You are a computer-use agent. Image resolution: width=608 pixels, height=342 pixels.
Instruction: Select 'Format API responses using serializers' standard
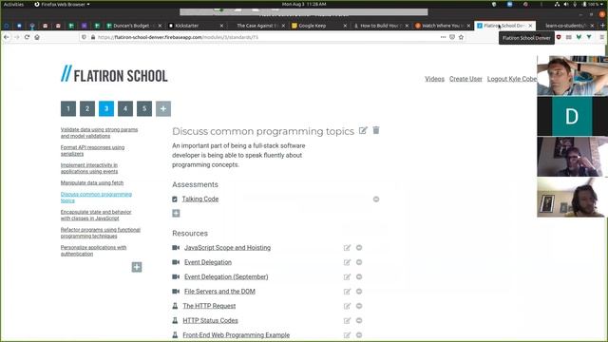point(93,150)
